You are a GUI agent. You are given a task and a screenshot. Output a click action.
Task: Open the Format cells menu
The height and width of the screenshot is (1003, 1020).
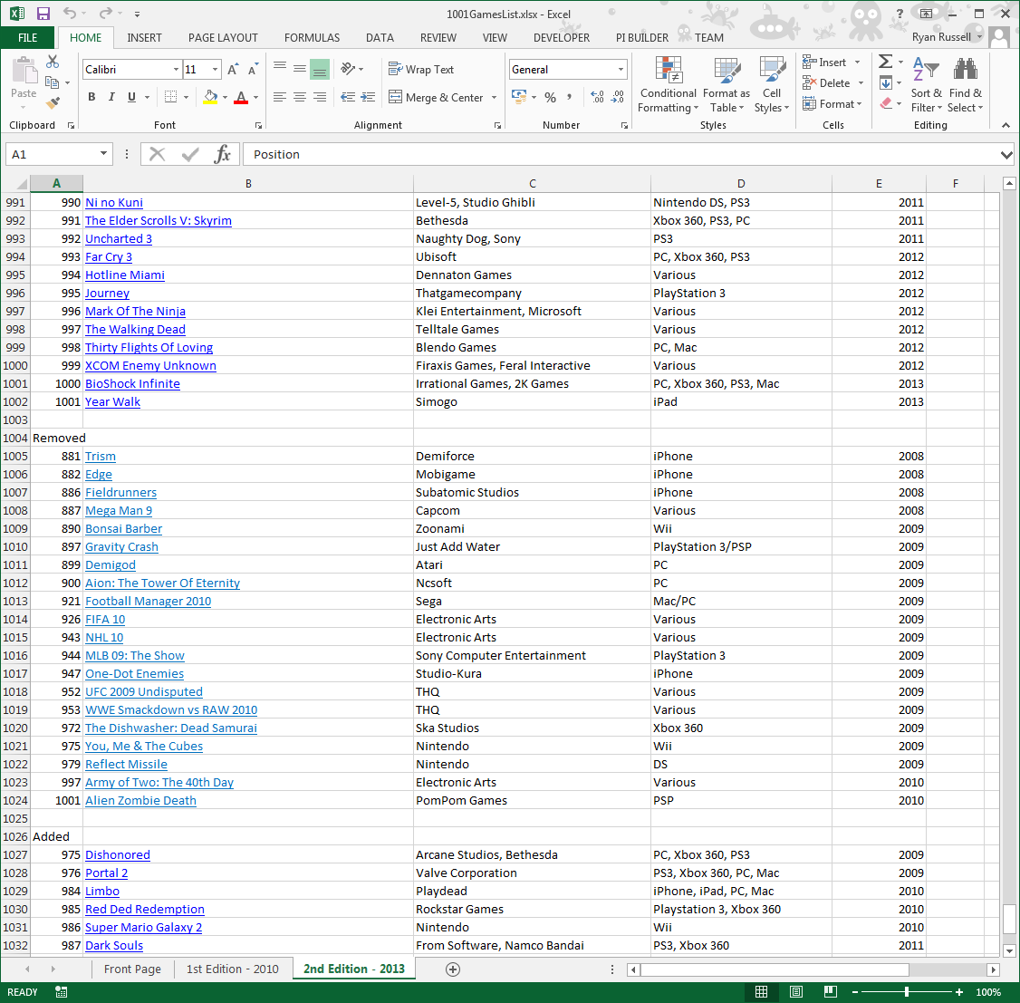(832, 103)
